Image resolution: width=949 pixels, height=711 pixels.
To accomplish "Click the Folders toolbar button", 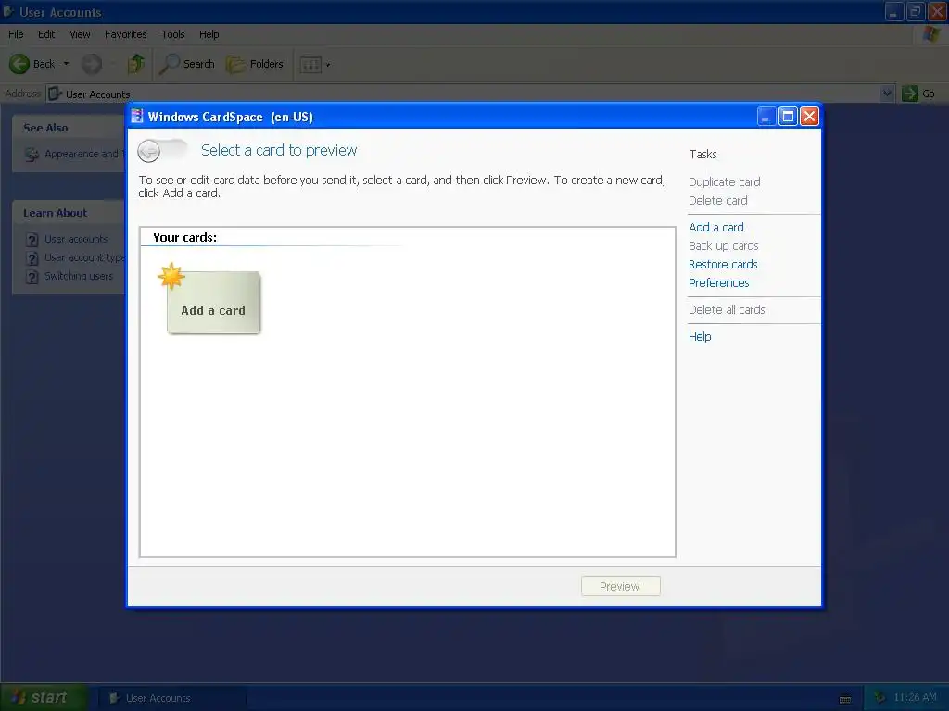I will [255, 64].
